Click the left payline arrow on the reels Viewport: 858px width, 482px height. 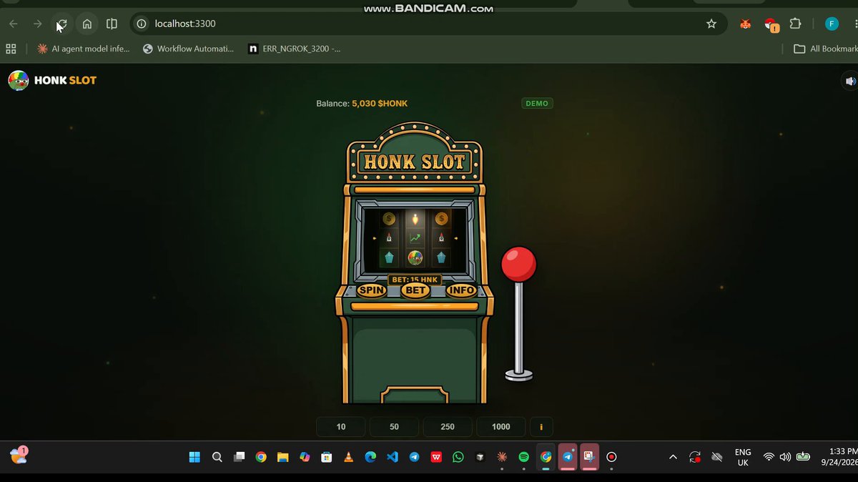point(374,237)
